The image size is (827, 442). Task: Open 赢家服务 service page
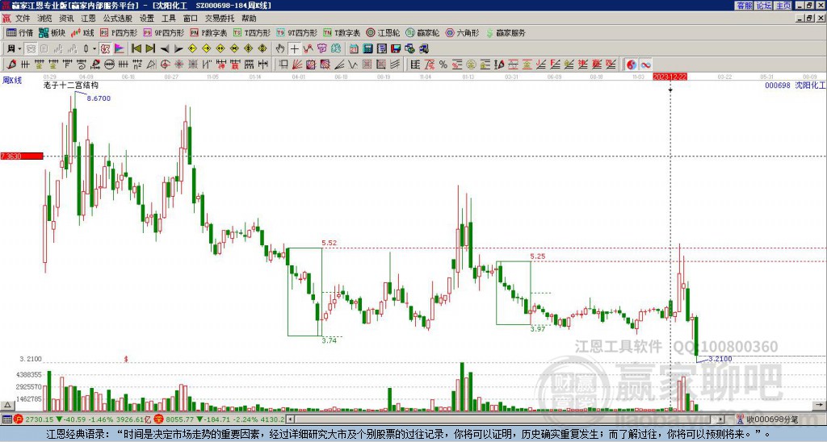point(506,33)
